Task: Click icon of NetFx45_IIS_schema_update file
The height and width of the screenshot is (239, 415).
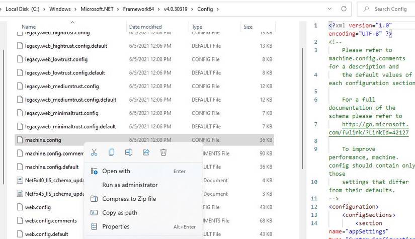Action: [x=20, y=194]
